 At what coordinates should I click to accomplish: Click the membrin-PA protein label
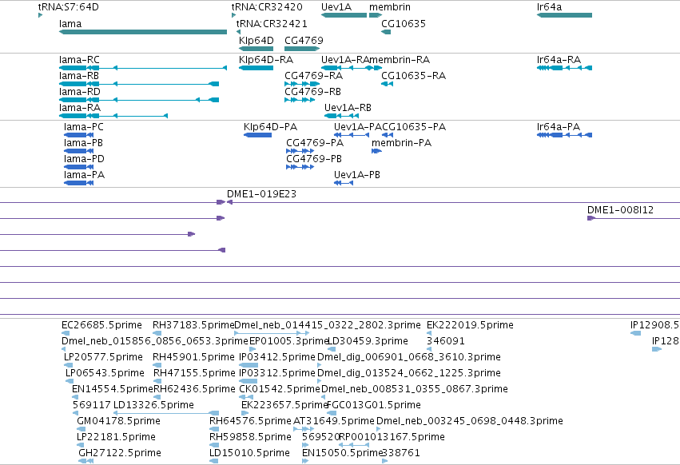[x=402, y=143]
